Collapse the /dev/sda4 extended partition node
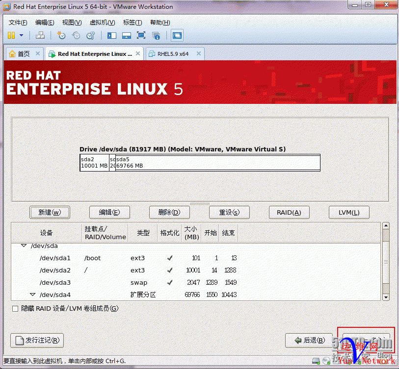 (32, 295)
